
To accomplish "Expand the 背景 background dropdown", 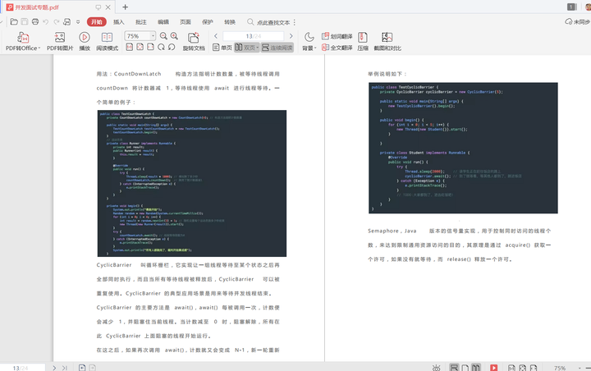I will [309, 42].
